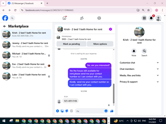This screenshot has height=124, width=166.
Task: Select the Messenger | Facebook tab
Action: [x=25, y=3]
